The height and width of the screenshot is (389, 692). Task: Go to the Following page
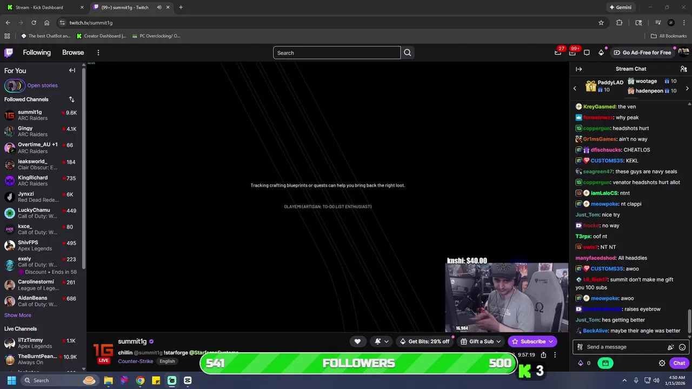[x=37, y=52]
